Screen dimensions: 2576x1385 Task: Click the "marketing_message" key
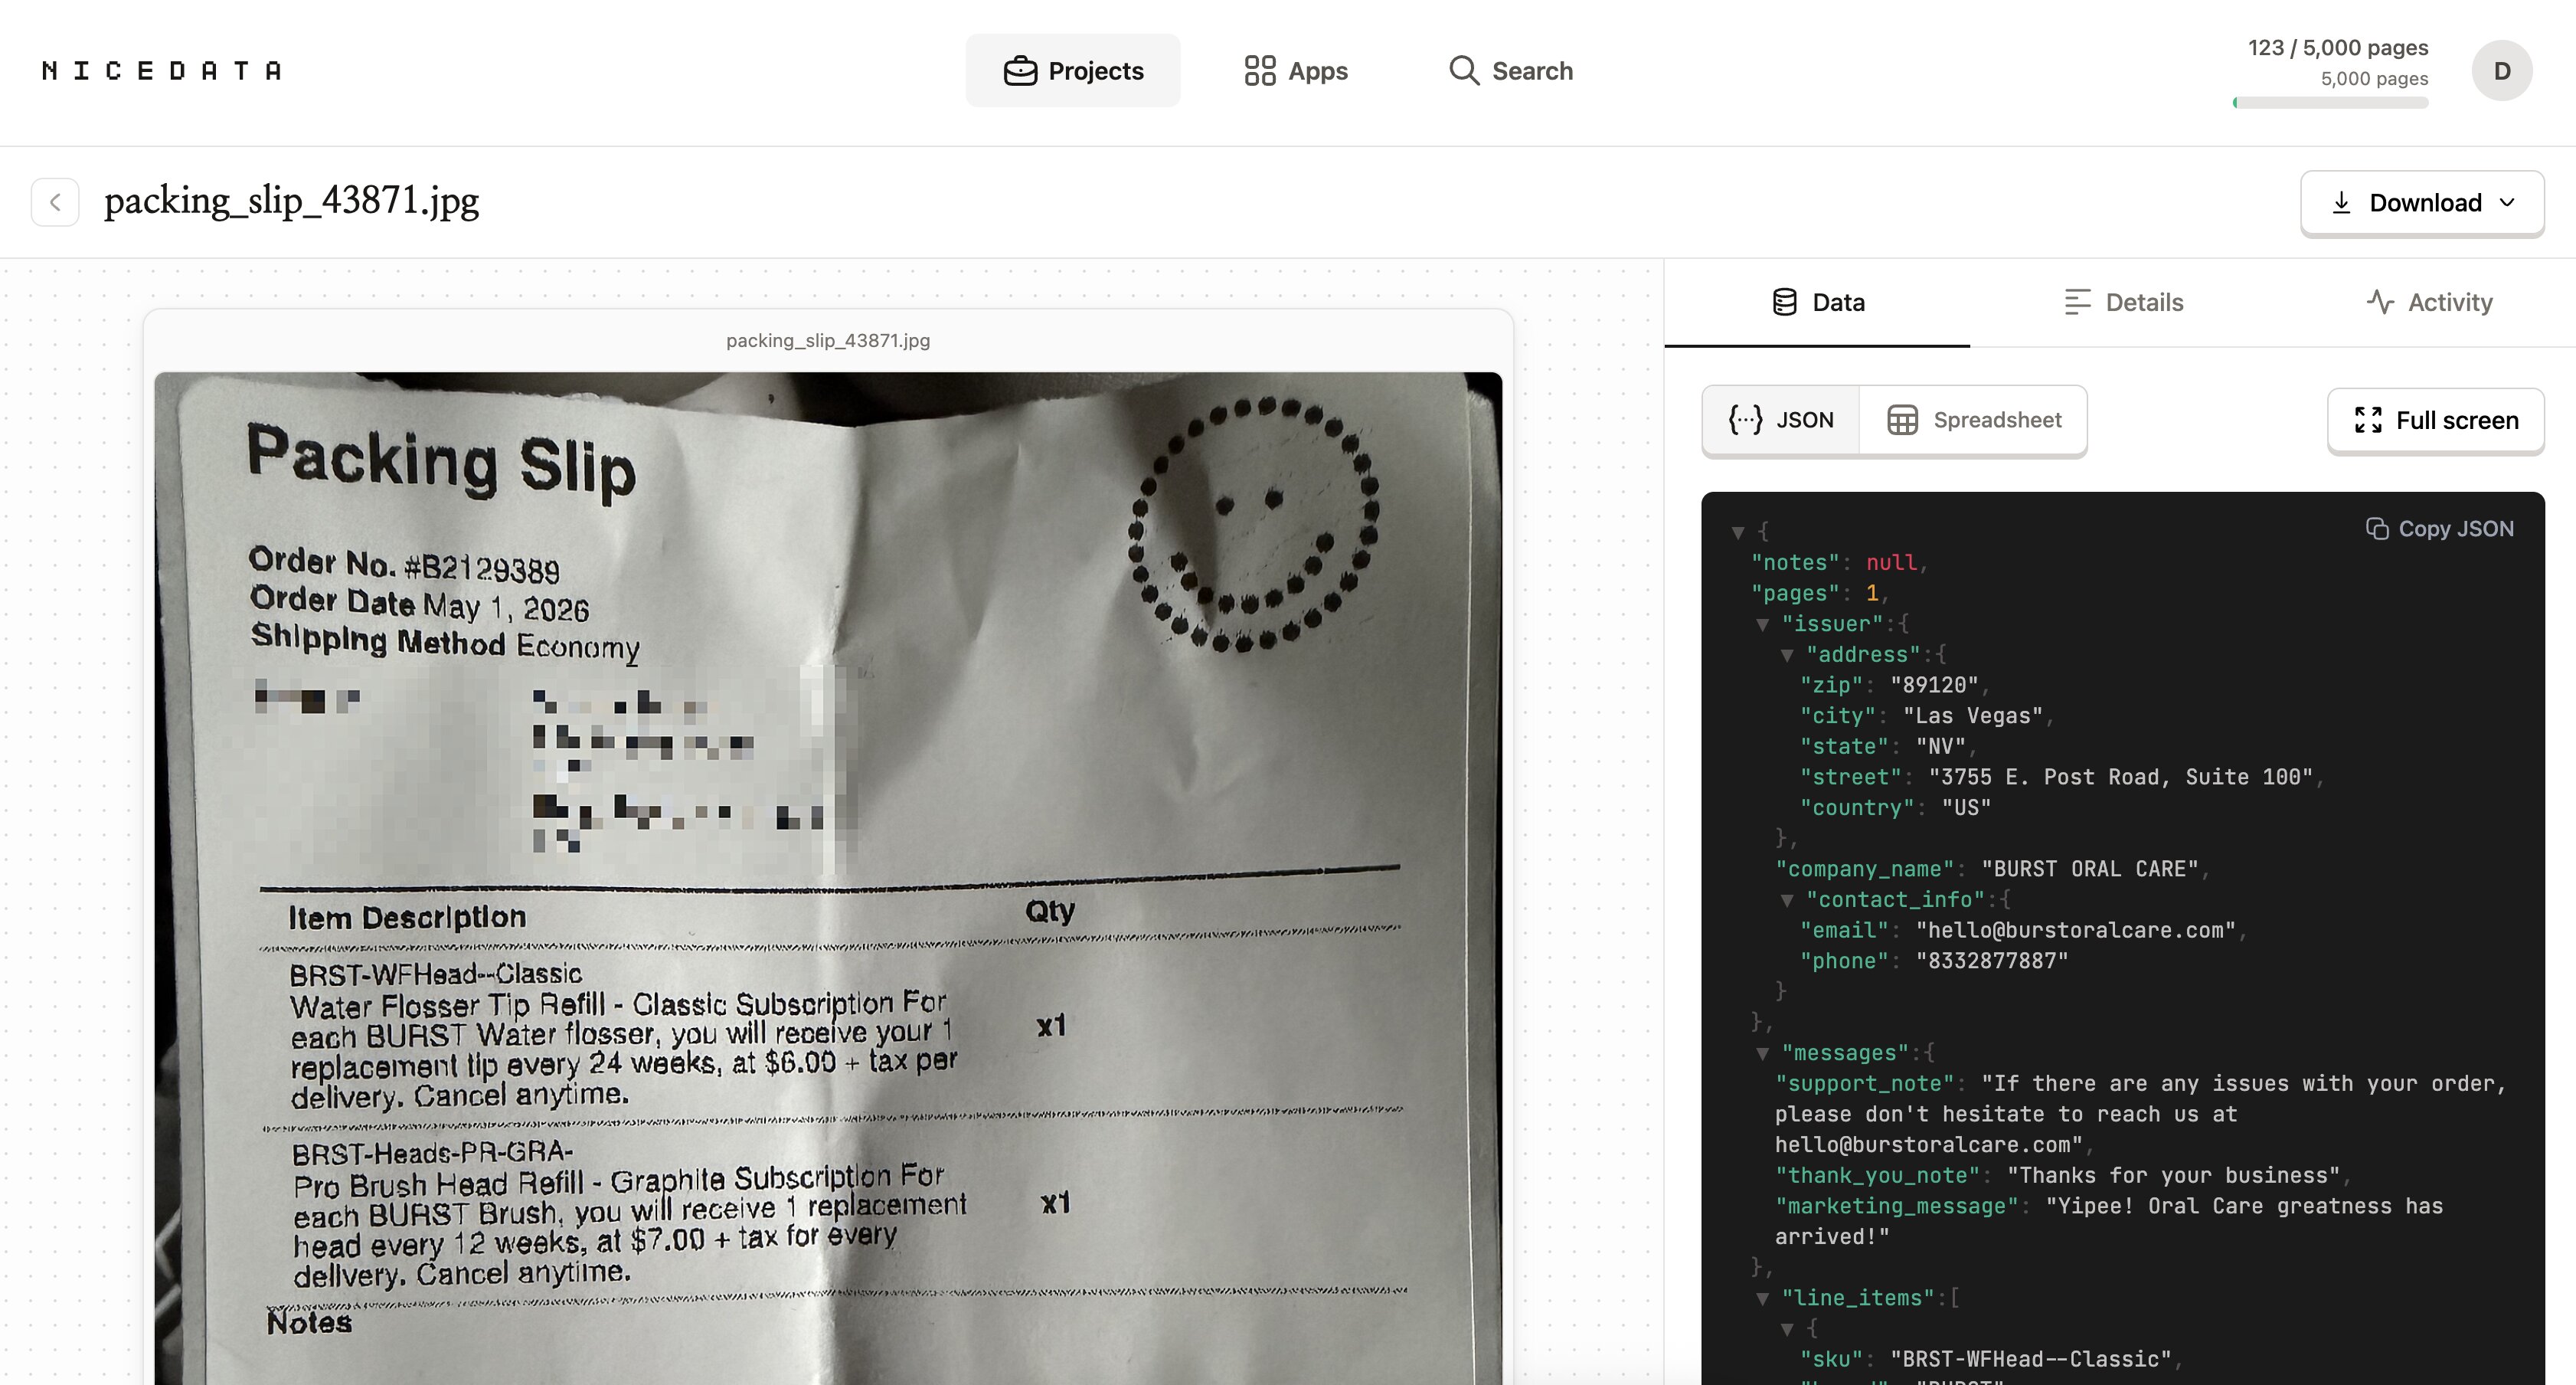pos(1897,1207)
